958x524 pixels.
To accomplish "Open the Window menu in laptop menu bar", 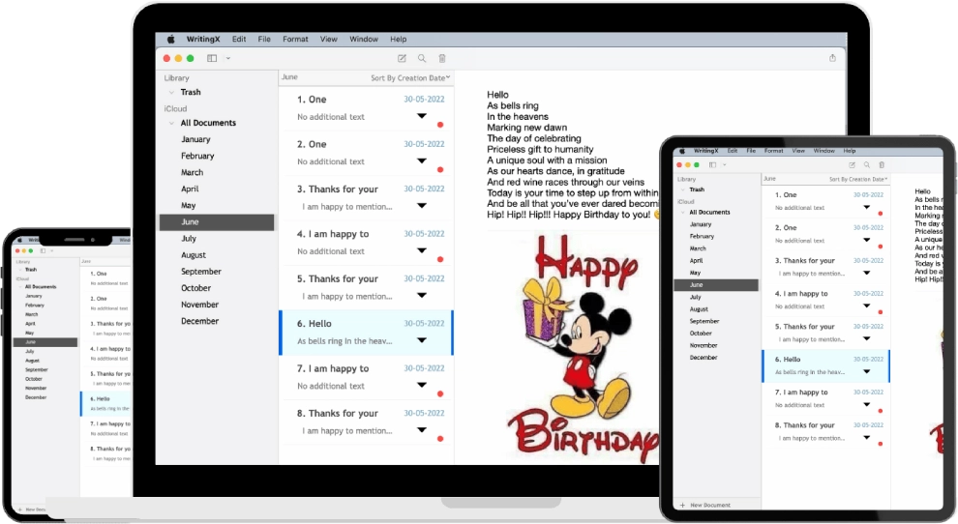I will coord(364,40).
